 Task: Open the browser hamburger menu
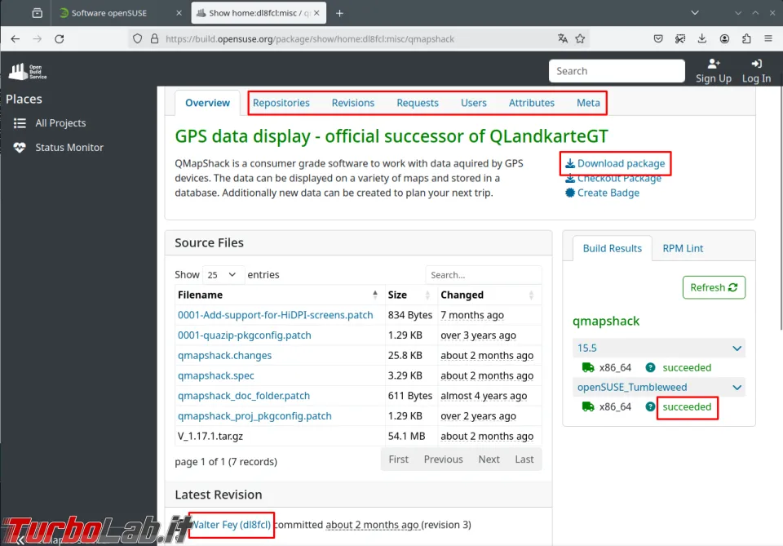768,39
